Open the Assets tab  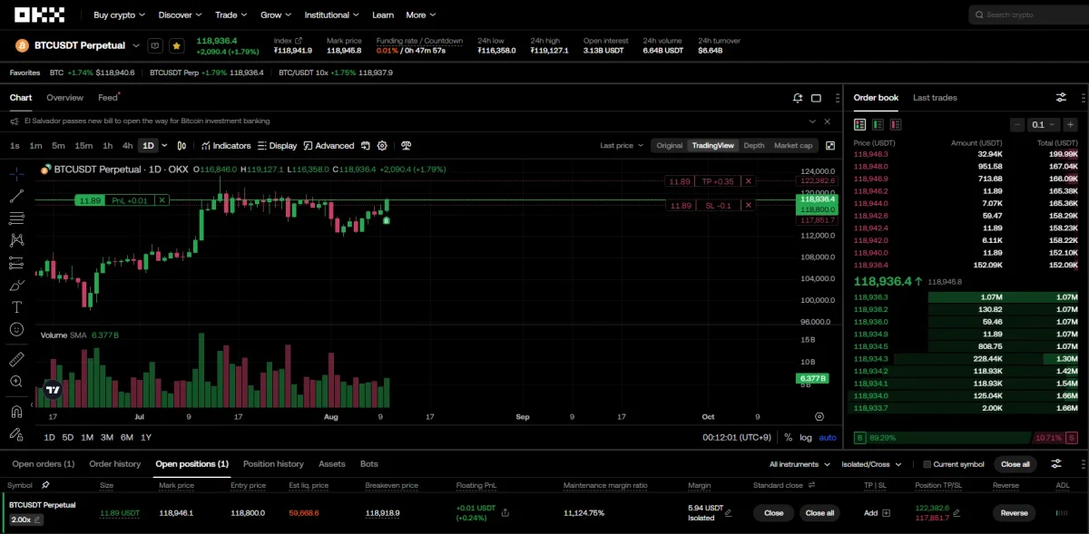pos(332,464)
